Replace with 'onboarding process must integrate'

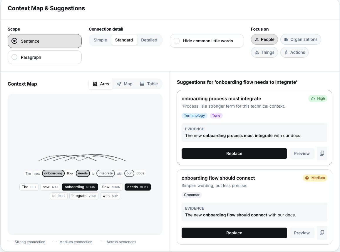pyautogui.click(x=234, y=153)
